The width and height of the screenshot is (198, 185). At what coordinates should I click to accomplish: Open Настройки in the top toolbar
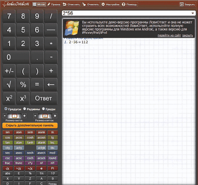pyautogui.click(x=110, y=5)
